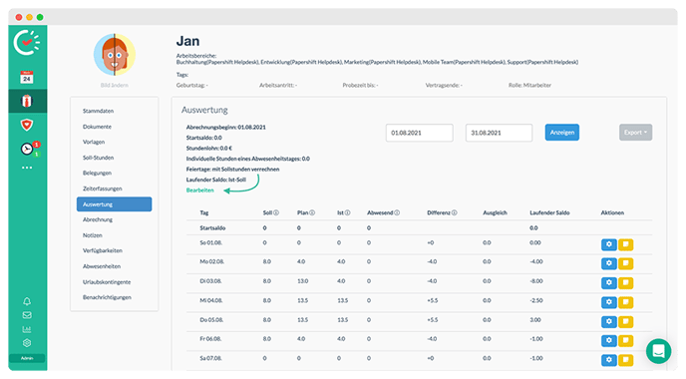The height and width of the screenshot is (379, 686).
Task: Open the shield heart absences icon
Action: 27,125
